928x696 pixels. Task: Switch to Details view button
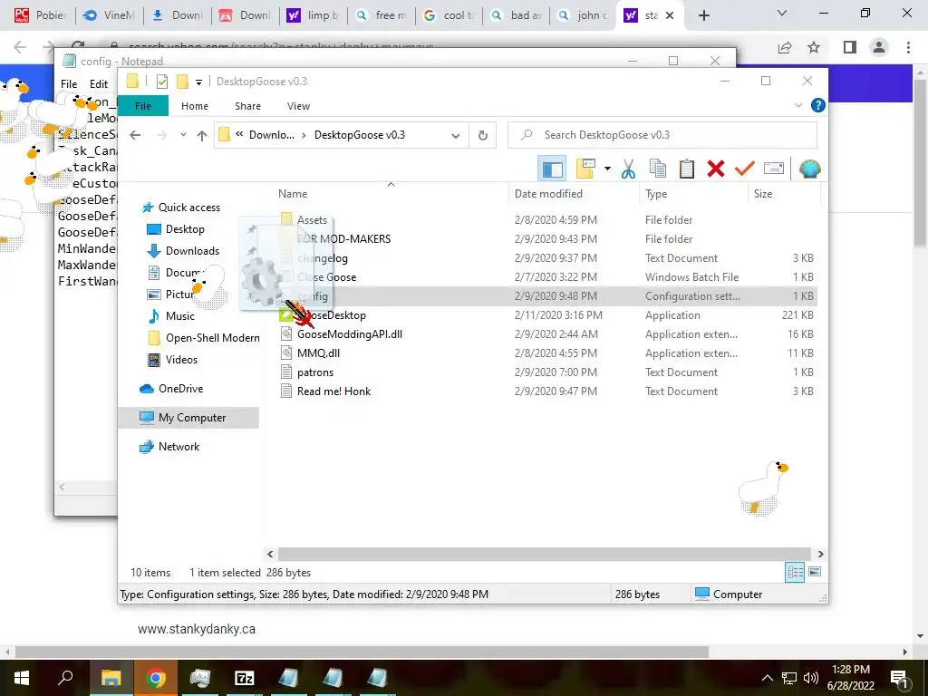pyautogui.click(x=795, y=572)
